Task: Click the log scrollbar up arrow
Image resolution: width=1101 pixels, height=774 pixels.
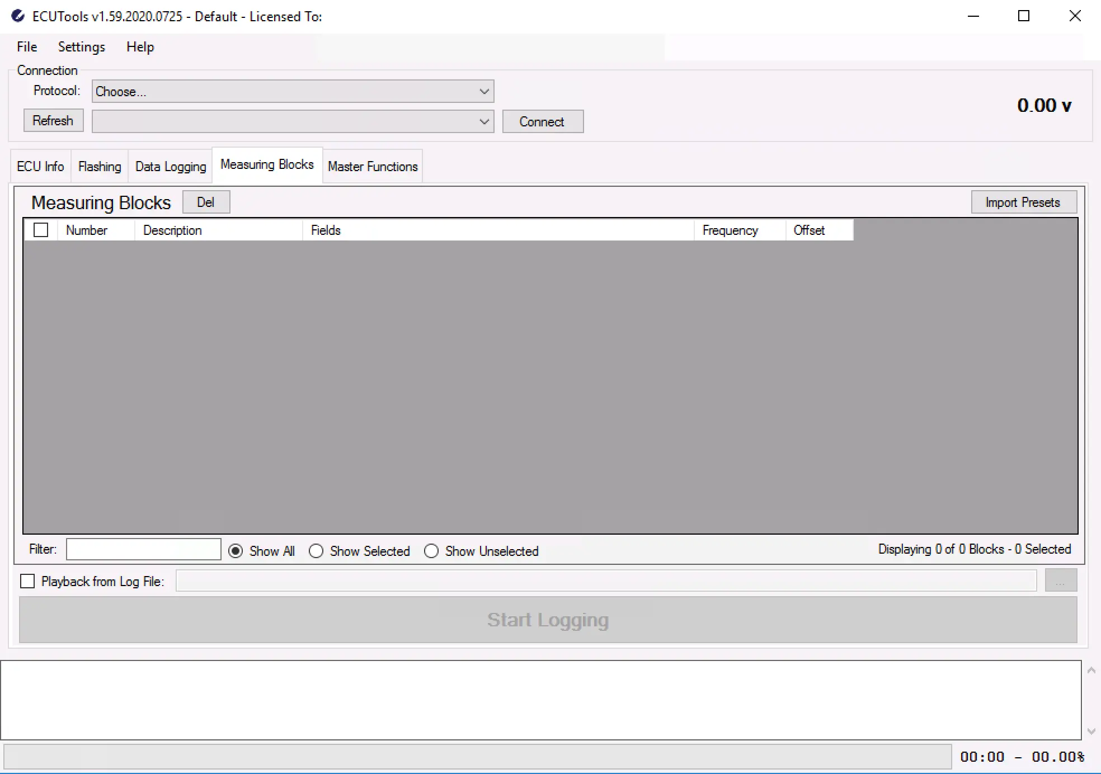Action: pos(1091,670)
